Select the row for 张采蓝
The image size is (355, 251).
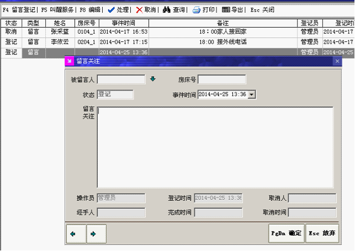pos(178,31)
